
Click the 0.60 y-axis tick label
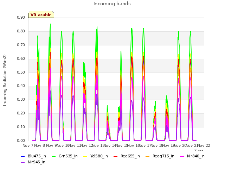(x=21, y=59)
